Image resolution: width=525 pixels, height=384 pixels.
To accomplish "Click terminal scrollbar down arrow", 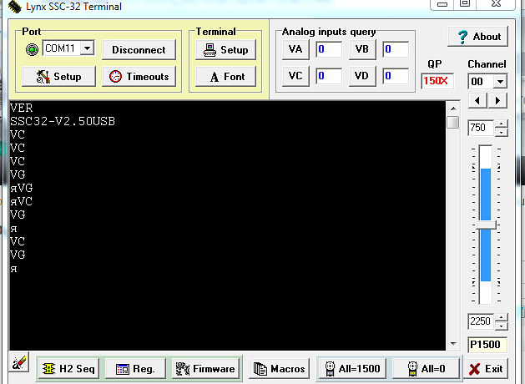I will (x=453, y=343).
